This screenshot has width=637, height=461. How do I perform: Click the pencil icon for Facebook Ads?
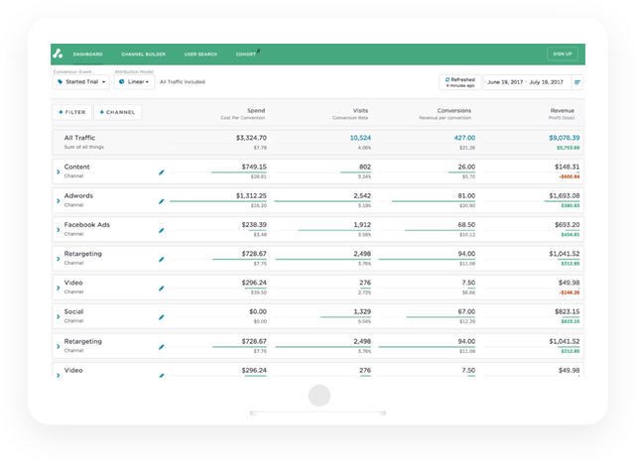(x=162, y=230)
